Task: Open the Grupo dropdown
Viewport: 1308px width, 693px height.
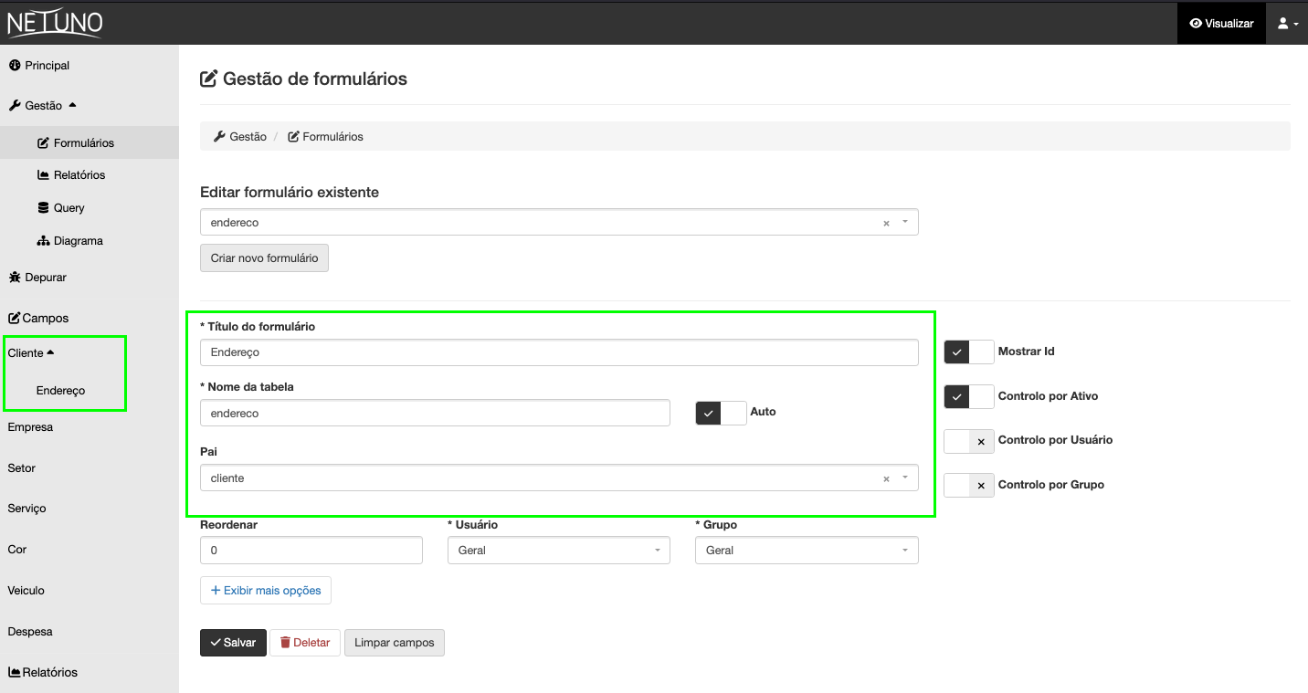Action: pos(806,551)
